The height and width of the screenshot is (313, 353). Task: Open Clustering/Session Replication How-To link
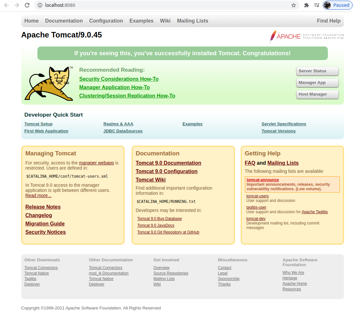tap(127, 96)
